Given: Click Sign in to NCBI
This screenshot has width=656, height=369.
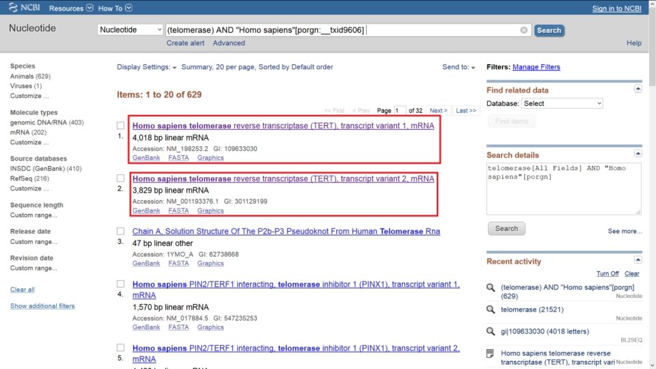Looking at the screenshot, I should click(x=616, y=8).
